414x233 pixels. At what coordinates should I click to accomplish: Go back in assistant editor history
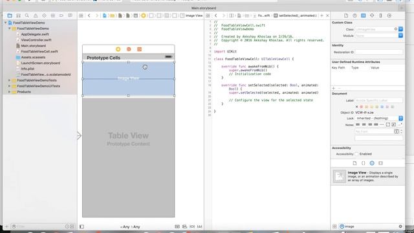[215, 16]
